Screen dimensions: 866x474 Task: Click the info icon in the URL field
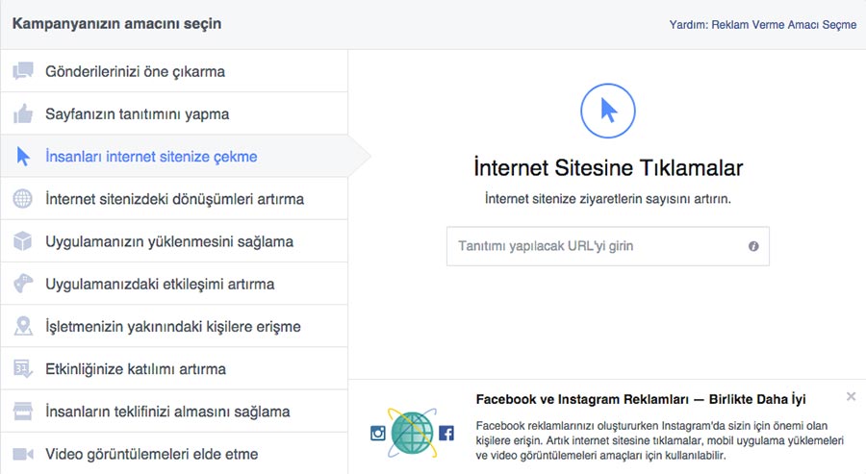[753, 246]
